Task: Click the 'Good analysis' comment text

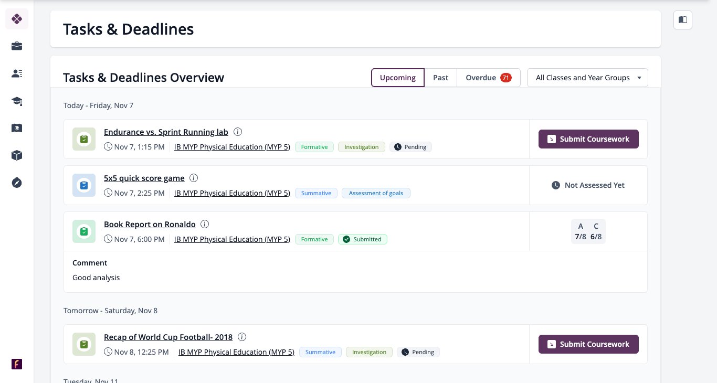Action: tap(96, 278)
